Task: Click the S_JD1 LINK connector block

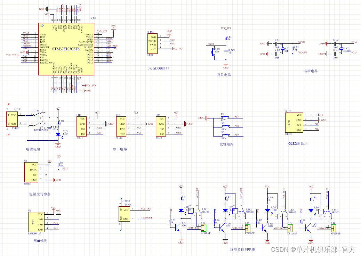Action: (152, 44)
